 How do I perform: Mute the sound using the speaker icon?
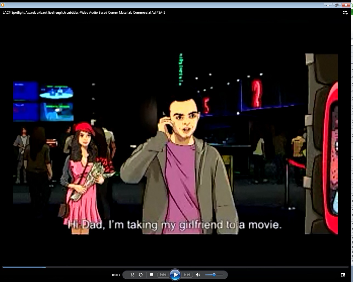pos(198,275)
